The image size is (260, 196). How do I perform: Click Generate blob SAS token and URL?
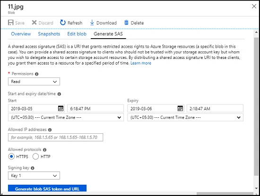point(47,188)
